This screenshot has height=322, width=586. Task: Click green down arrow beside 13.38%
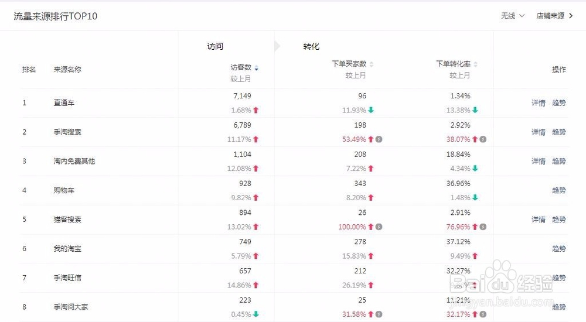(475, 110)
